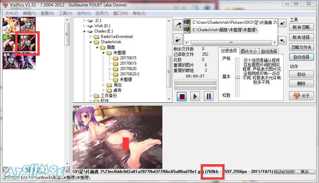Screen dimensions: 319x183
Task: Click the folder tree scrollbar down arrow
Action: pyautogui.click(x=169, y=99)
